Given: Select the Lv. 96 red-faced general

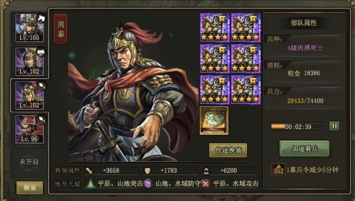Looking at the screenshot, I should point(29,129).
